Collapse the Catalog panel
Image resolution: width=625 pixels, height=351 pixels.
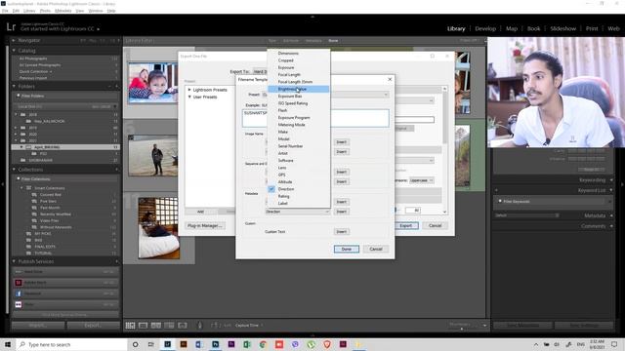click(14, 51)
